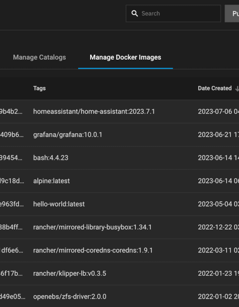The height and width of the screenshot is (307, 239).
Task: Select the grafana/grafana:10.0.1 image row
Action: pos(119,135)
